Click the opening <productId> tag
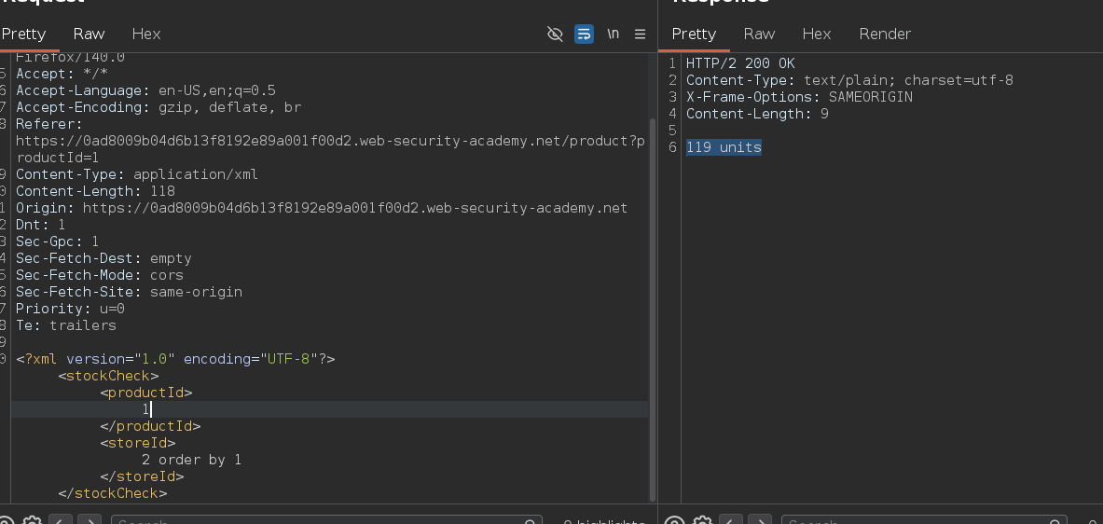This screenshot has height=524, width=1103. [146, 393]
